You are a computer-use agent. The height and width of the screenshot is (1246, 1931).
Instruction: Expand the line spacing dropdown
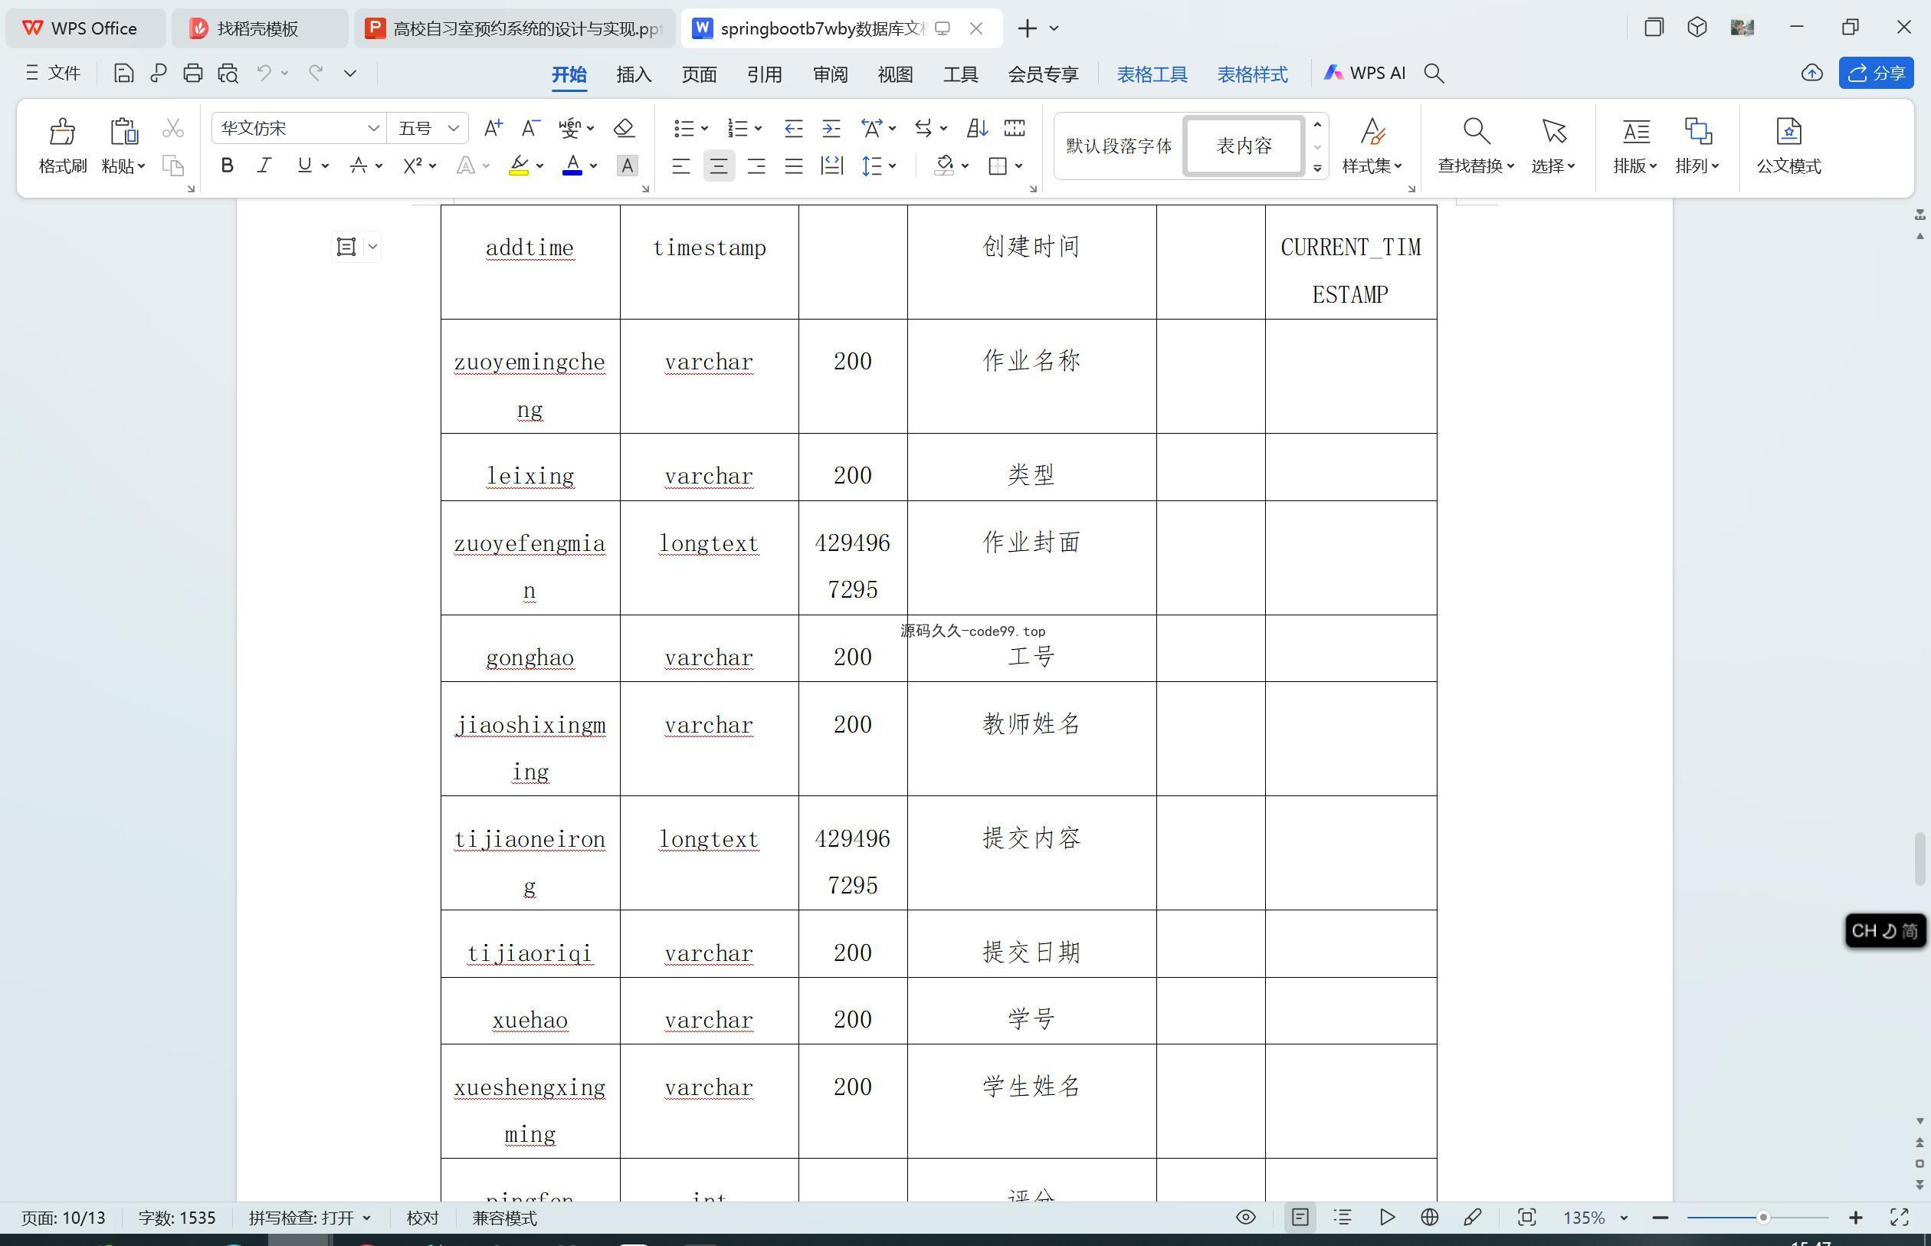click(x=892, y=166)
